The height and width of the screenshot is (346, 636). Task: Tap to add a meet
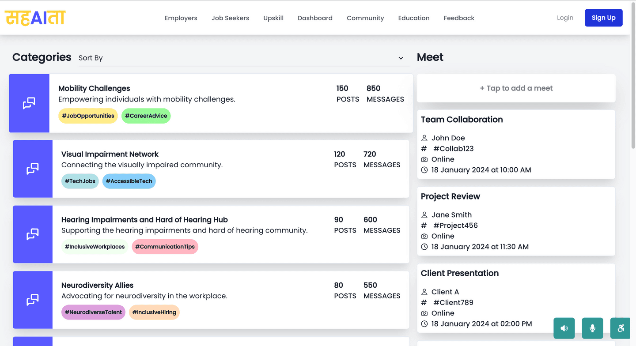516,88
